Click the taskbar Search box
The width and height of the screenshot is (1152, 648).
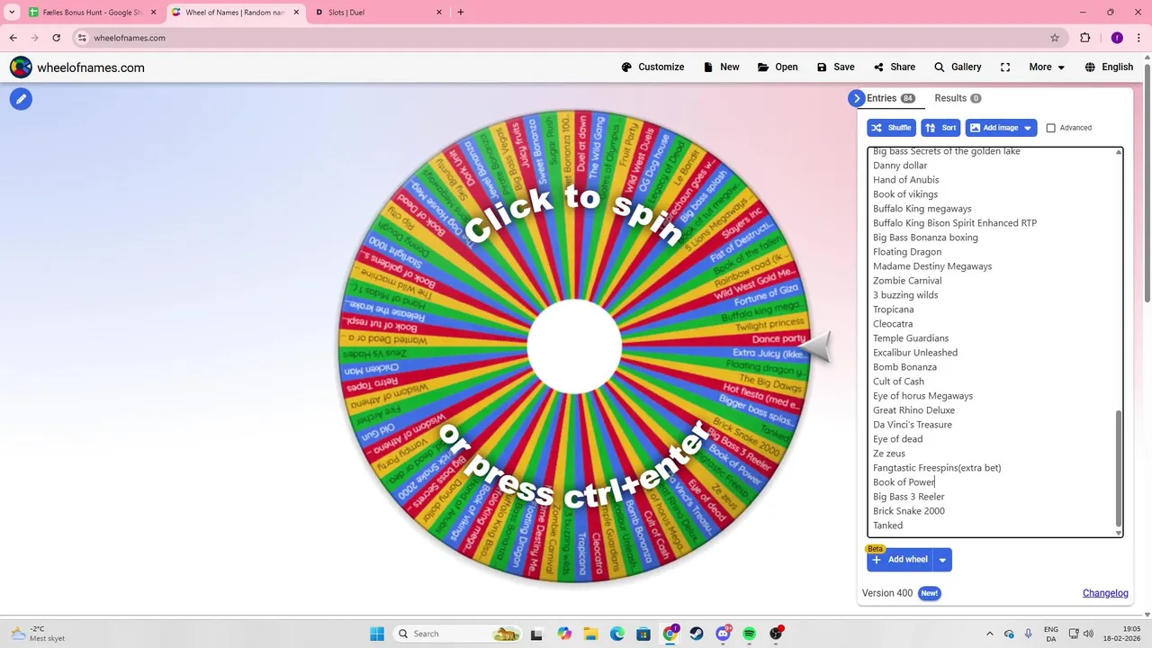(x=459, y=634)
